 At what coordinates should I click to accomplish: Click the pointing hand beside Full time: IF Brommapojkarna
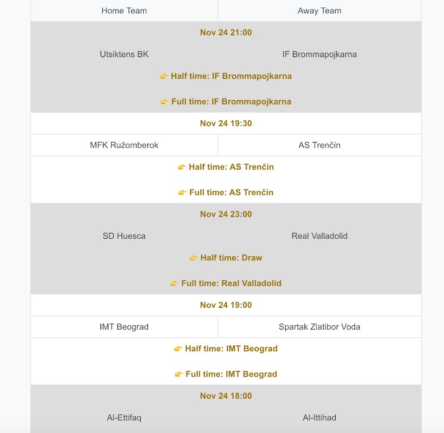165,102
